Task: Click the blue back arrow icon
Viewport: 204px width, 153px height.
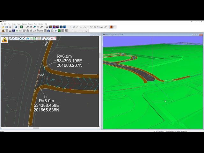Action: tap(16, 27)
